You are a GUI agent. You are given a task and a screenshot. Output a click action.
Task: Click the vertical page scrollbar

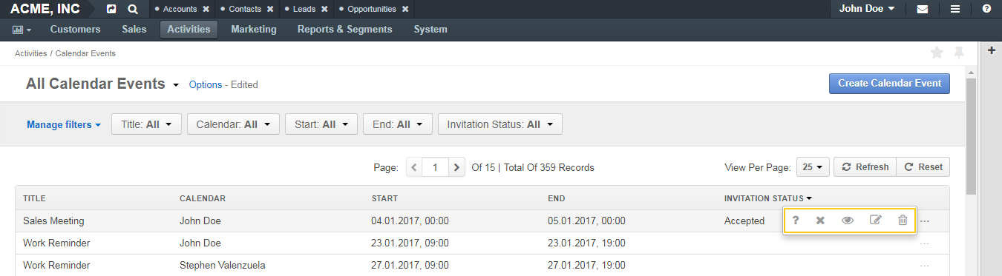coord(971,137)
